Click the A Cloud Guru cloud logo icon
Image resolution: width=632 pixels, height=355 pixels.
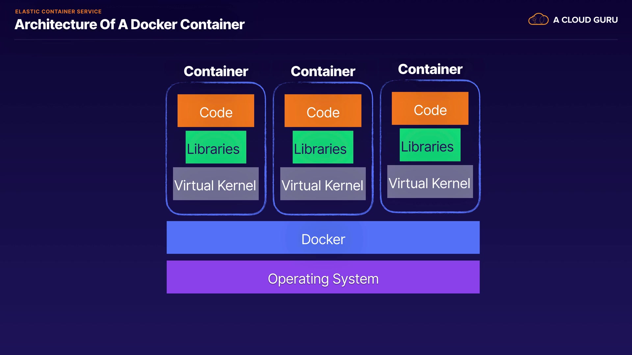pos(538,19)
